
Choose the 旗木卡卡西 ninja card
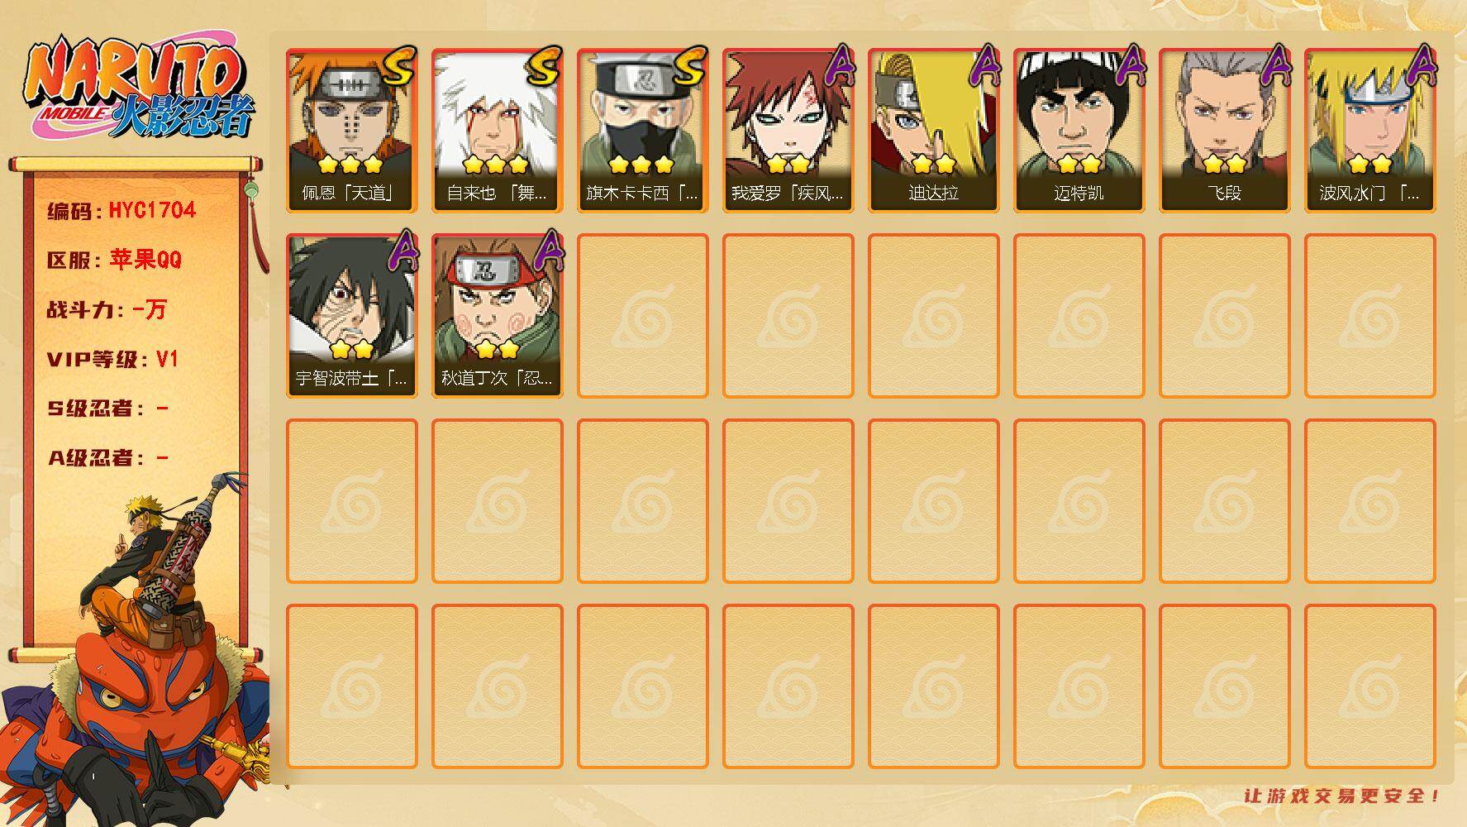click(x=642, y=131)
